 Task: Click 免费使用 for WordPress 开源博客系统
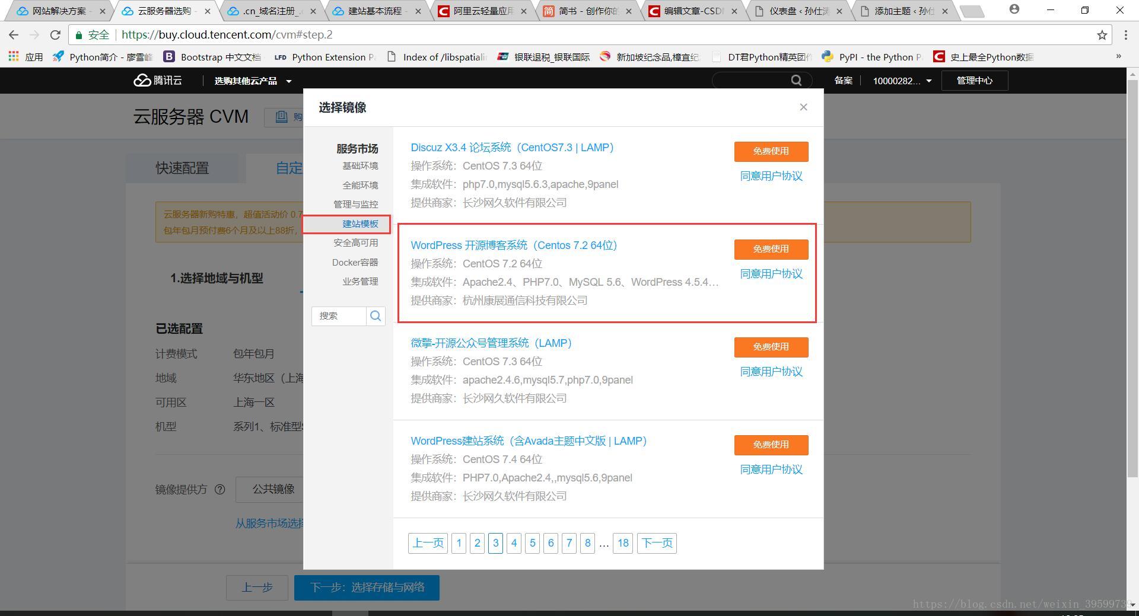coord(771,249)
